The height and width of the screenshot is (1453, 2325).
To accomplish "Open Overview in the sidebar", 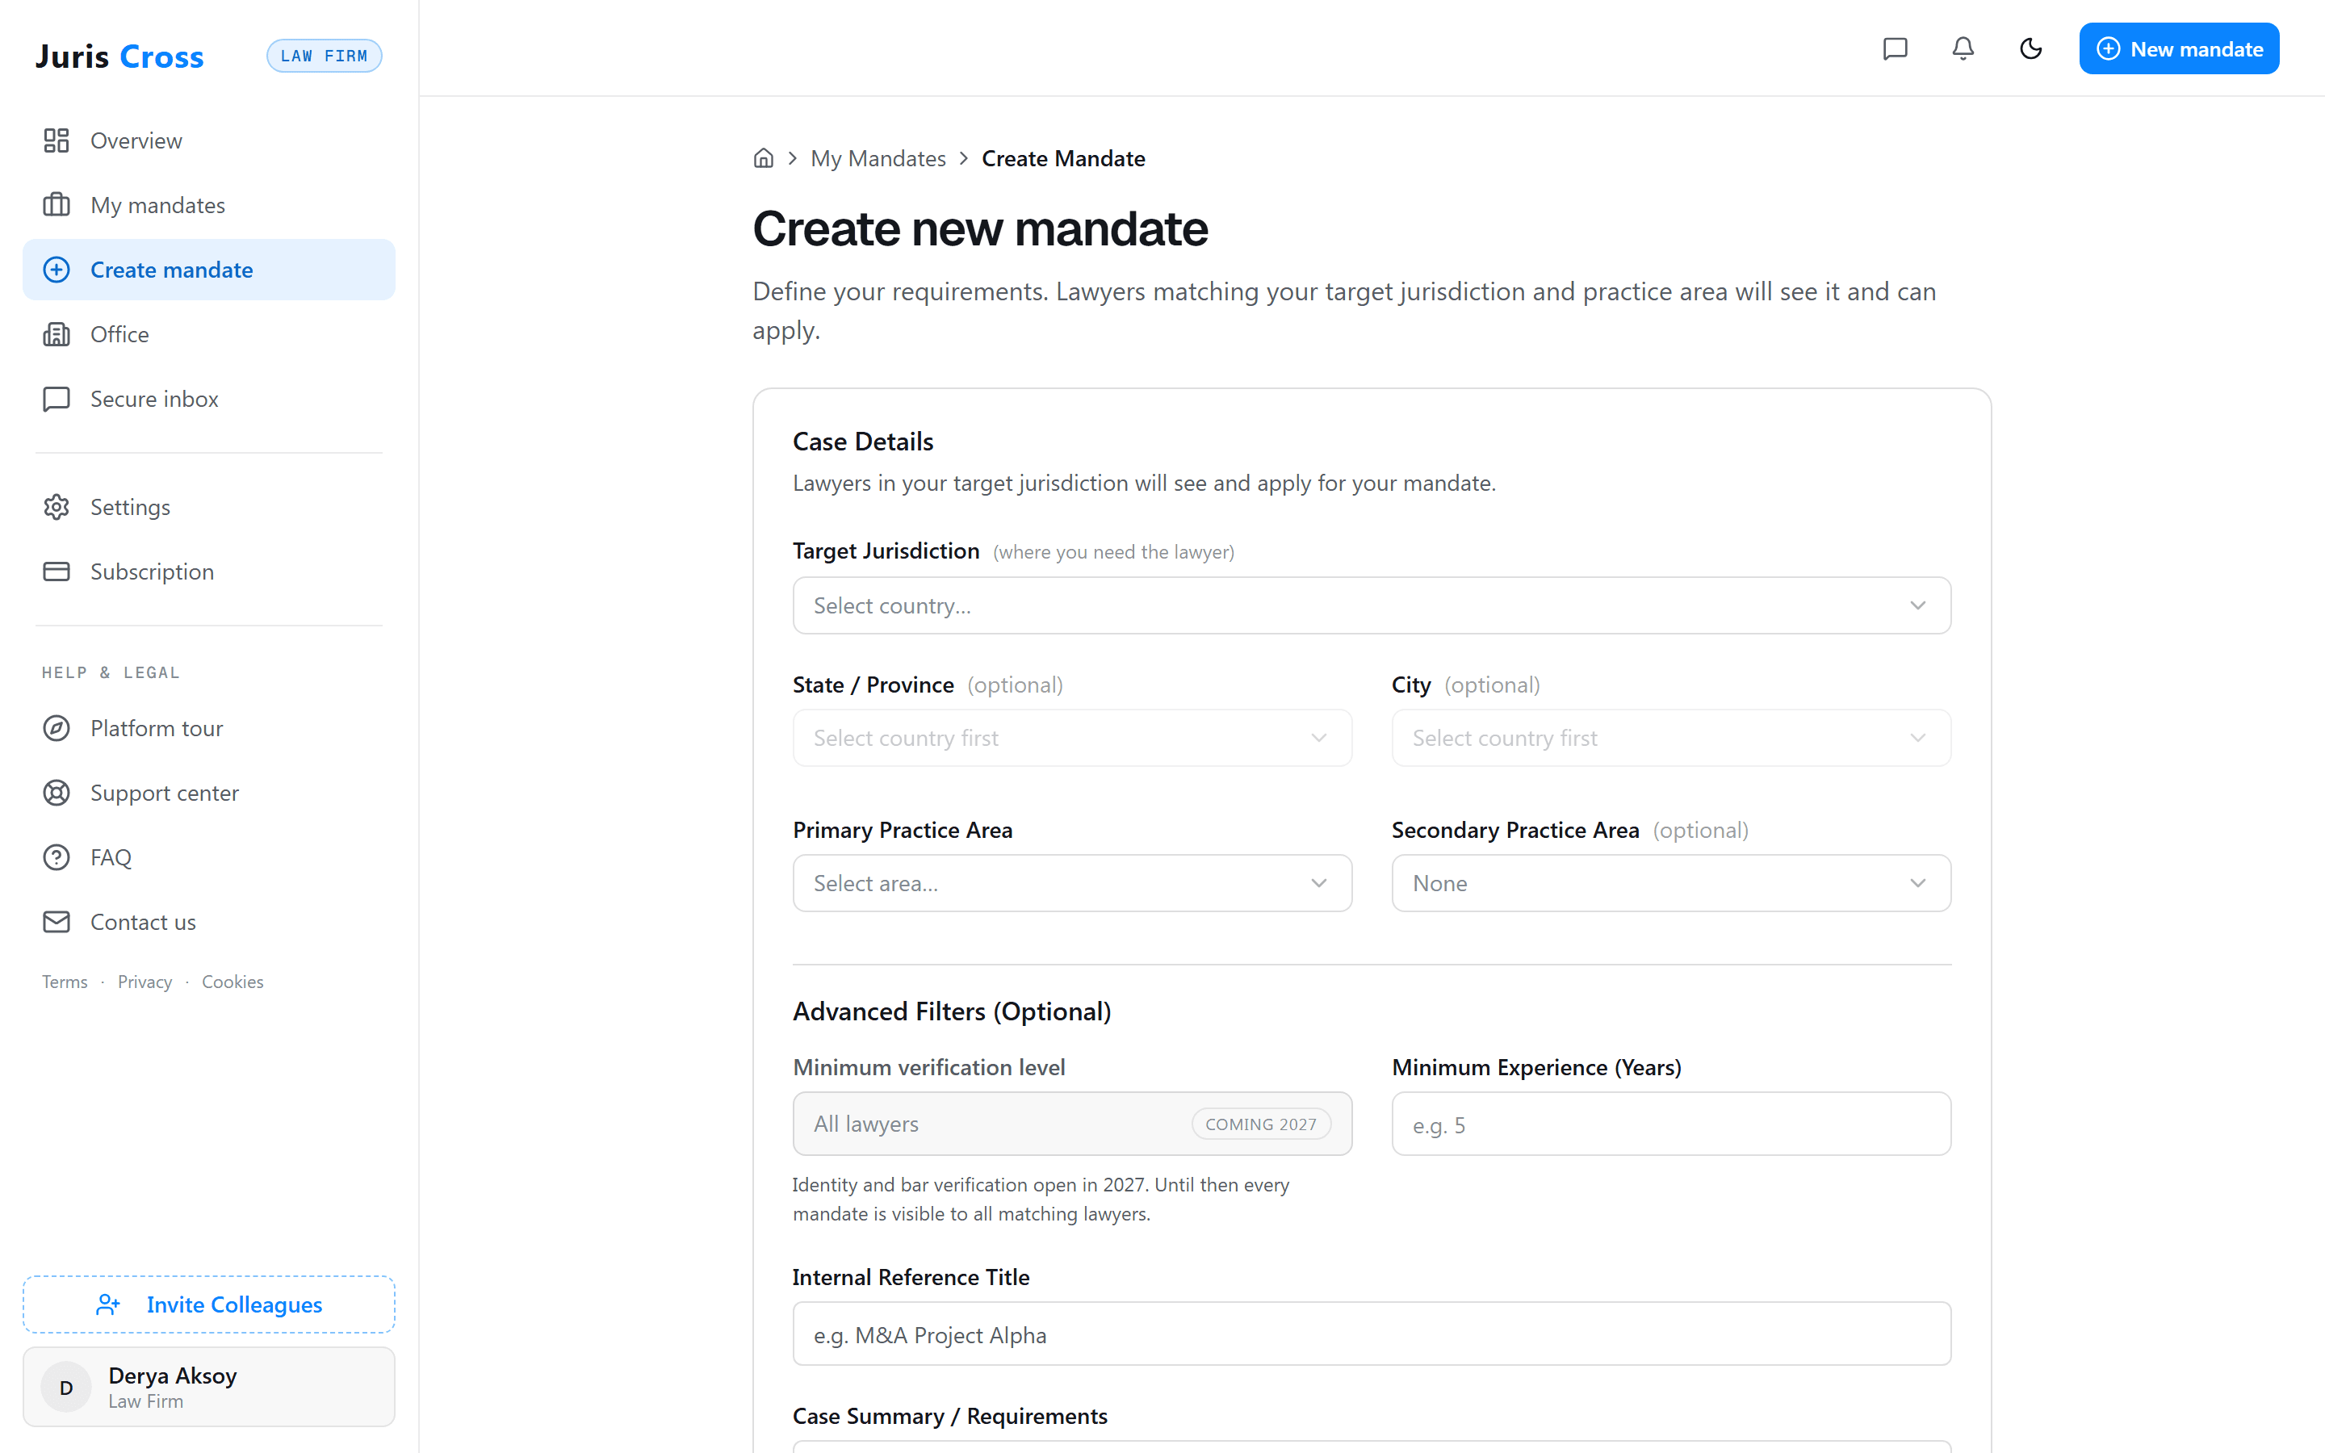I will click(208, 140).
